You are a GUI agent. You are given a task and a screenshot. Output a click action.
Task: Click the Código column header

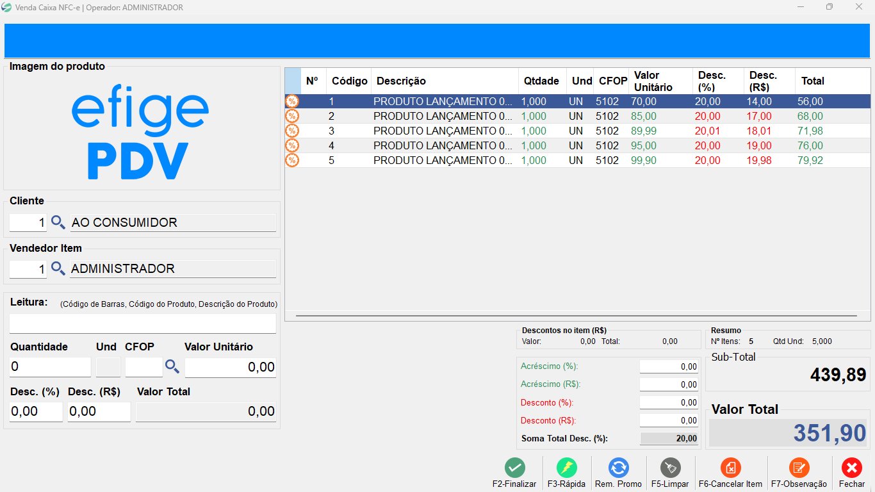(349, 81)
